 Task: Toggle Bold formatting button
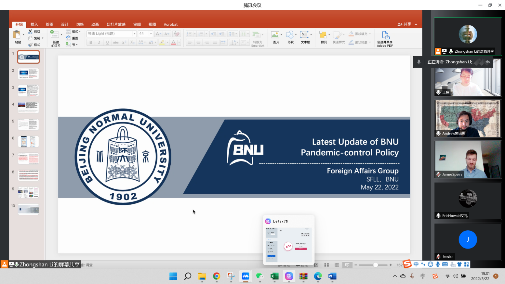pyautogui.click(x=91, y=43)
